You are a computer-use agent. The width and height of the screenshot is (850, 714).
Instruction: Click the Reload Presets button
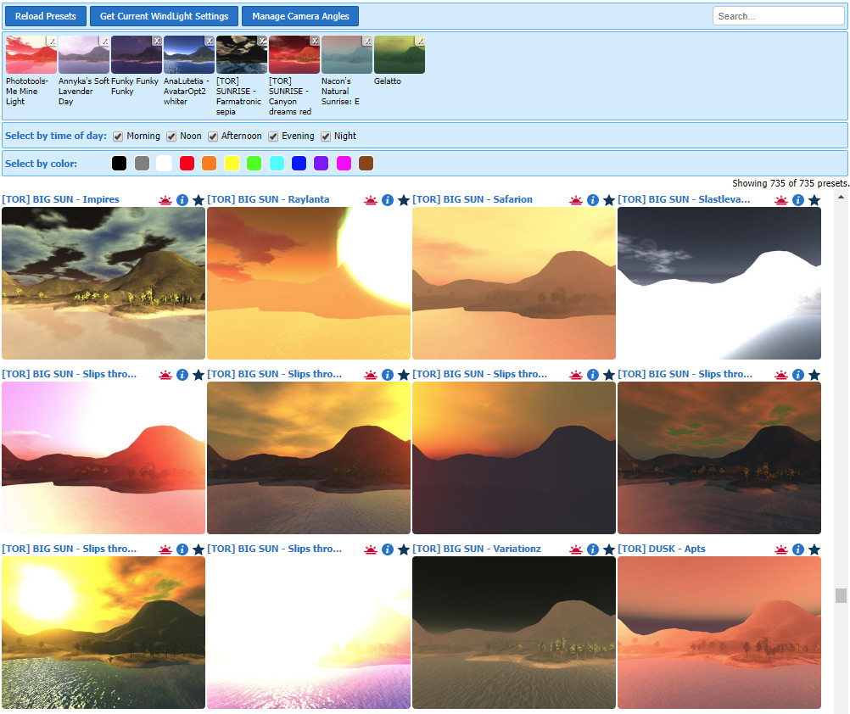[x=46, y=16]
